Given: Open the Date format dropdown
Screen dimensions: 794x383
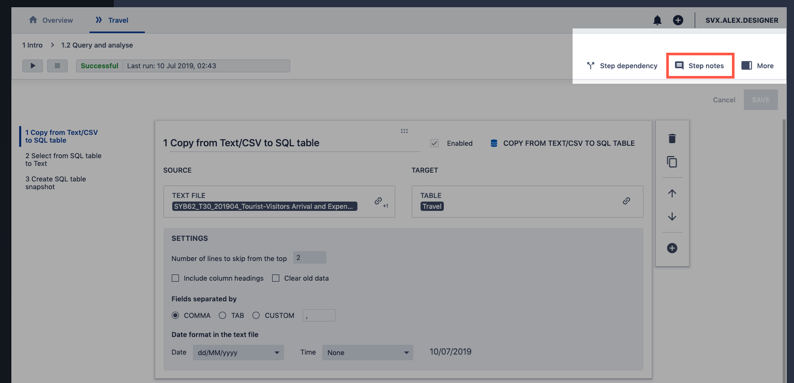Looking at the screenshot, I should click(238, 353).
